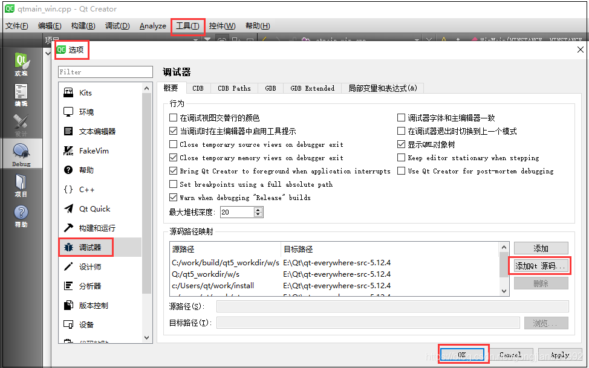Switch to the GDB Extended tab

313,88
